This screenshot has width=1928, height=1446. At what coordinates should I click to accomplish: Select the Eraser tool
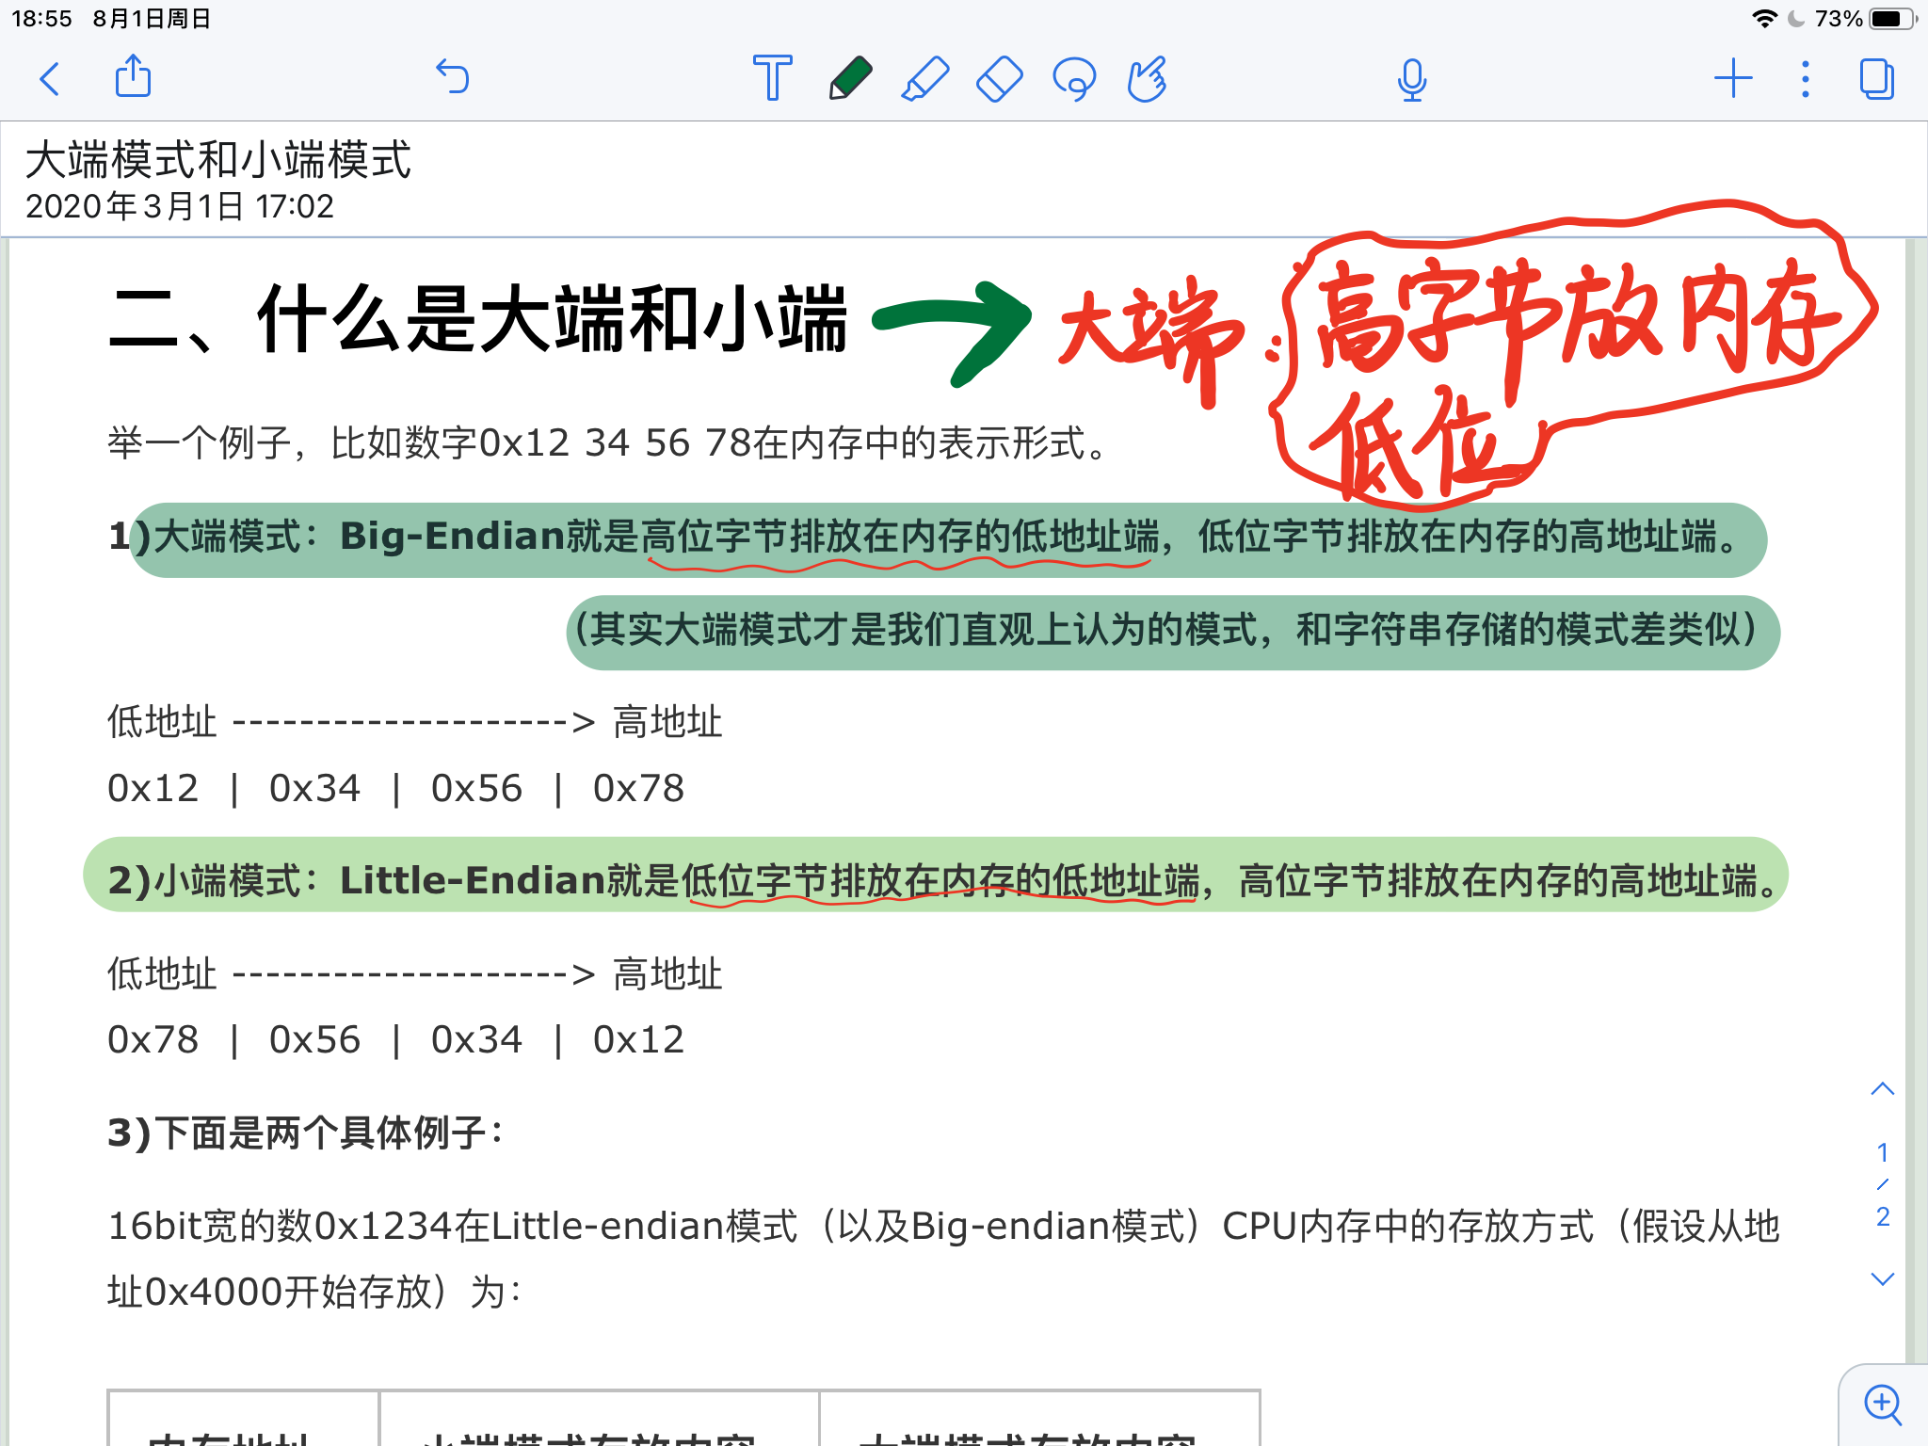click(x=999, y=78)
